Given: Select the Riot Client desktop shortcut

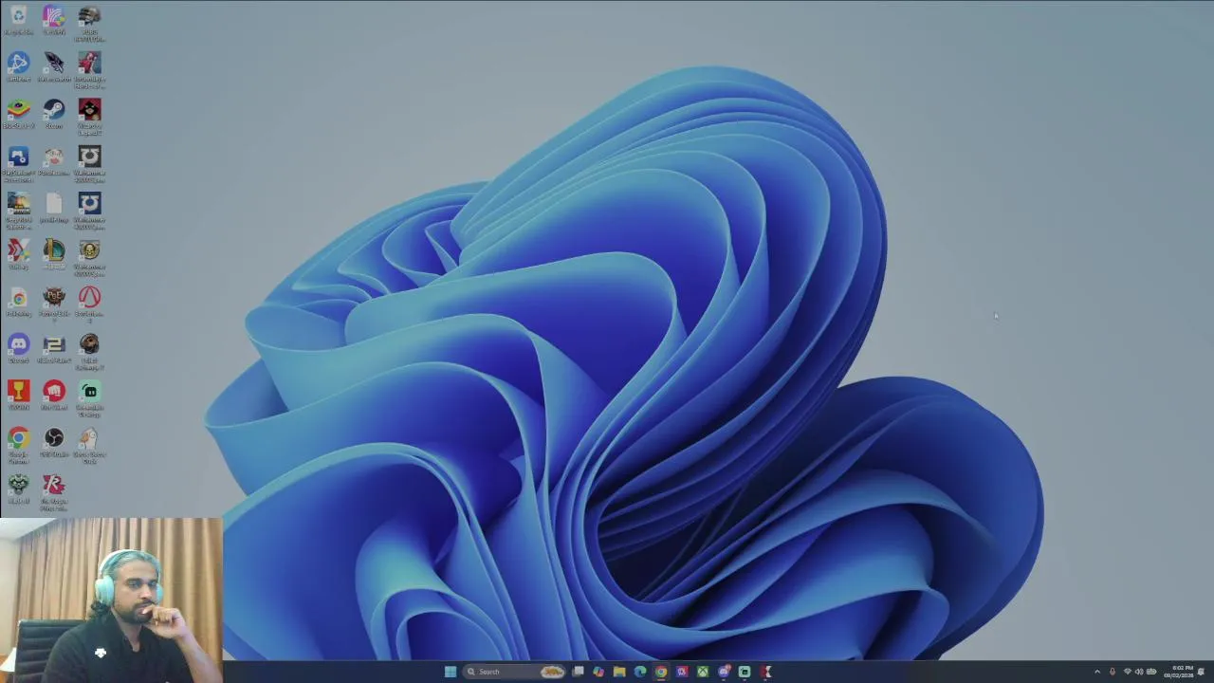Looking at the screenshot, I should click(54, 395).
